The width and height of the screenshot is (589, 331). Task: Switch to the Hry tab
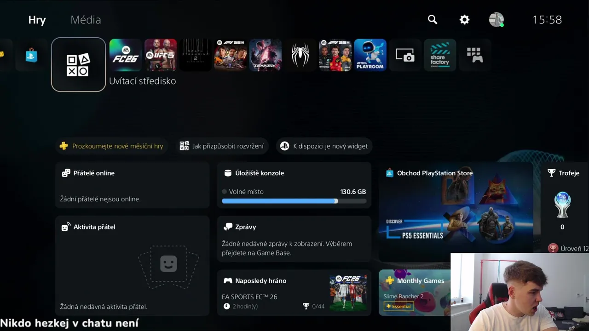coord(37,20)
